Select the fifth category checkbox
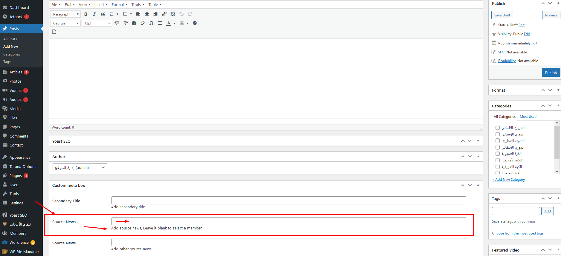 [x=498, y=154]
